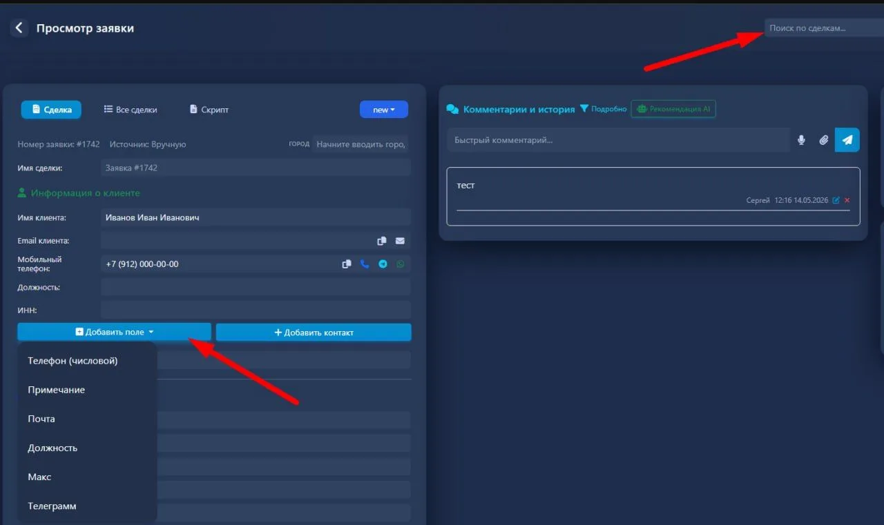The height and width of the screenshot is (525, 884).
Task: Collapse the Добавить поле dropdown
Action: coord(114,332)
